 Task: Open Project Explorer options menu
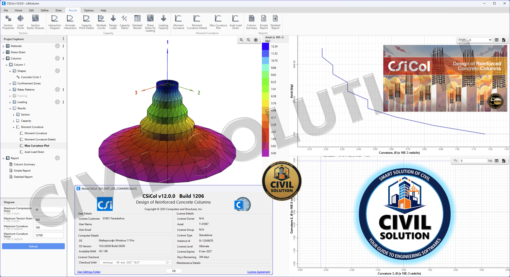pyautogui.click(x=63, y=39)
